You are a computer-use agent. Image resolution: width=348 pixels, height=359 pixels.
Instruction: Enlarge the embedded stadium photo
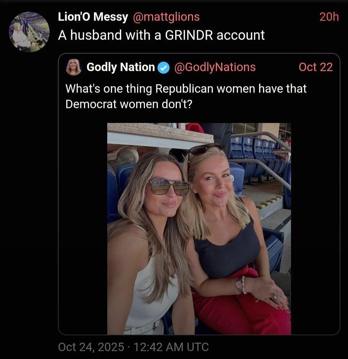(x=199, y=229)
